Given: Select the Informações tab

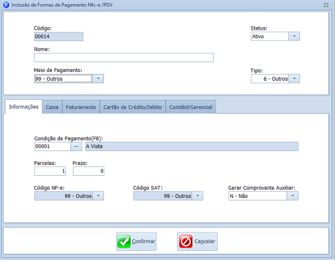Looking at the screenshot, I should click(24, 107).
